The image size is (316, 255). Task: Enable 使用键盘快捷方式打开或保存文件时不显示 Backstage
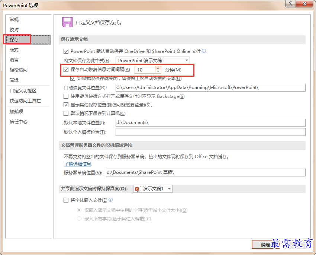coord(66,96)
